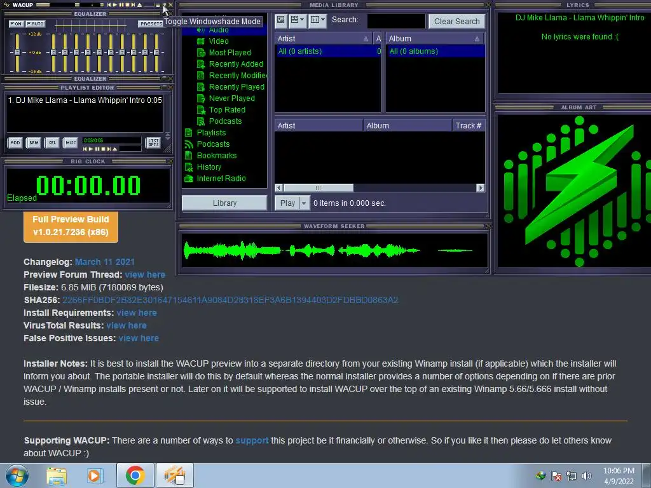
Task: Open Internet Radio in library tree
Action: click(x=215, y=179)
